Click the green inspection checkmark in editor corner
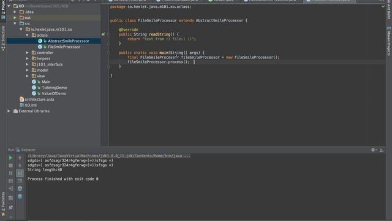 pos(383,7)
